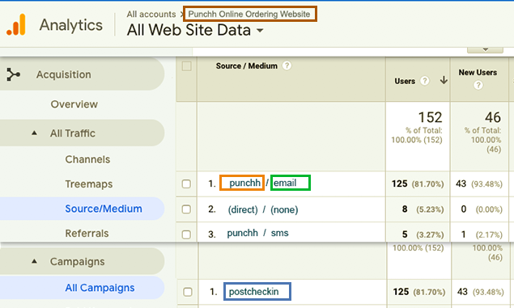Click the 125 (81.70%) users cell for punchh / email

coord(418,184)
